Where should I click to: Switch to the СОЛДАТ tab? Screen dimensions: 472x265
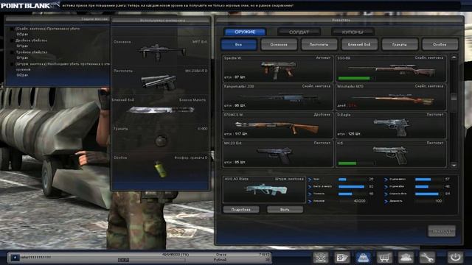pos(299,32)
